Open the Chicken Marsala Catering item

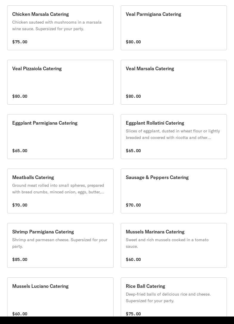pyautogui.click(x=41, y=14)
